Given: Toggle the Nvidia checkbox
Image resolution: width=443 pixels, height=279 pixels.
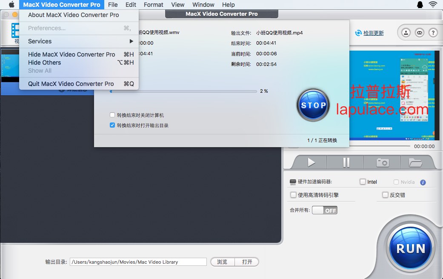Looking at the screenshot, I should (x=396, y=182).
